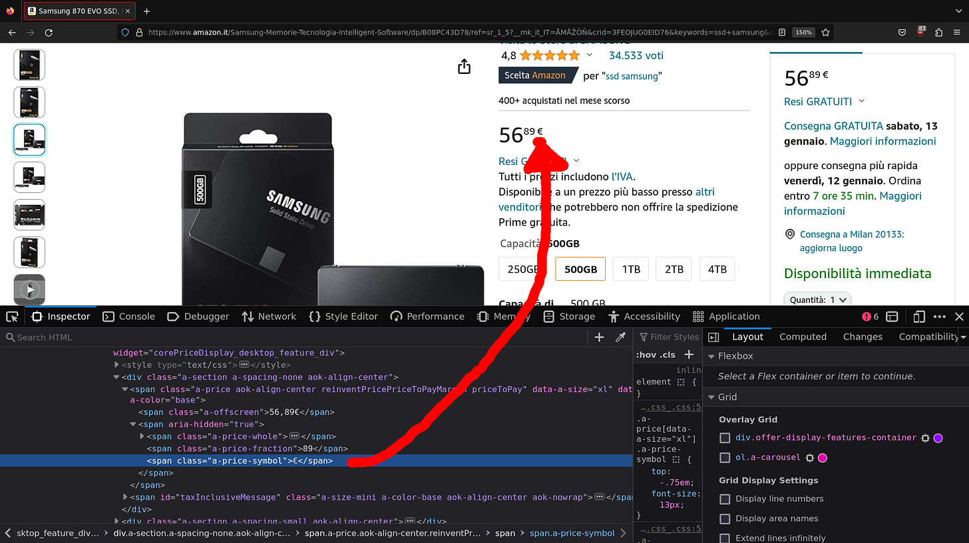Check the Display area names option
The width and height of the screenshot is (969, 543).
pos(725,518)
